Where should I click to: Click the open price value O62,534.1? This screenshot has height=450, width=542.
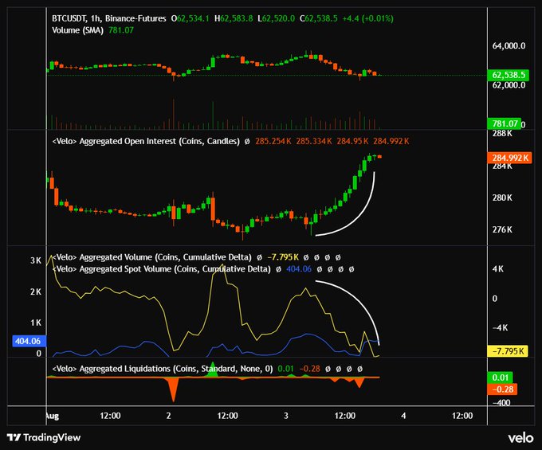(190, 18)
